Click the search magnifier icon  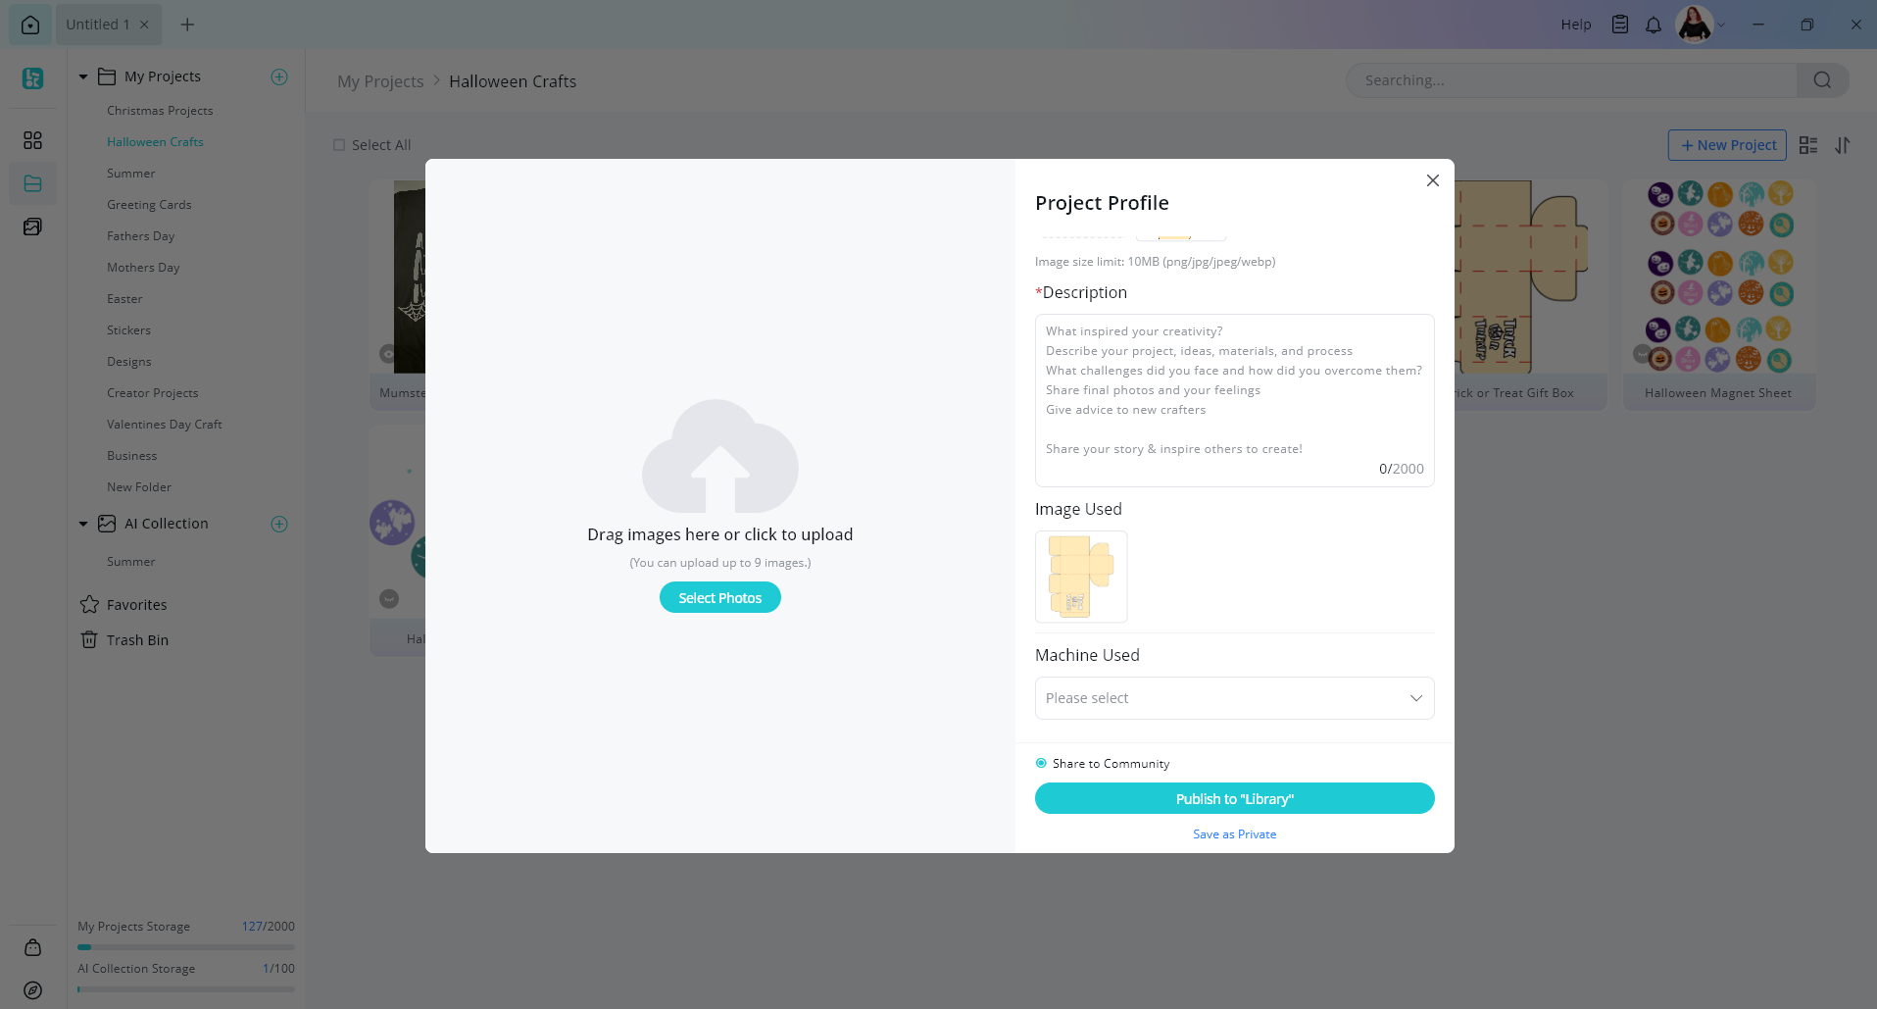point(1822,80)
